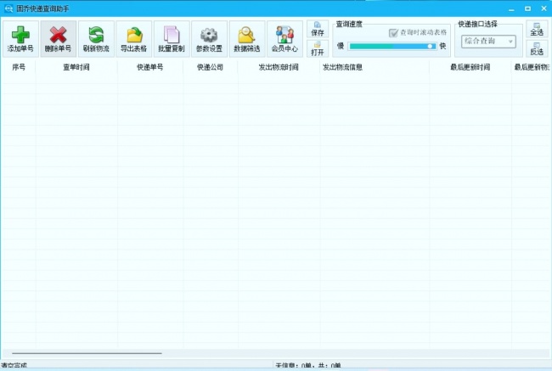Click the 快递公司 column header

pyautogui.click(x=210, y=67)
